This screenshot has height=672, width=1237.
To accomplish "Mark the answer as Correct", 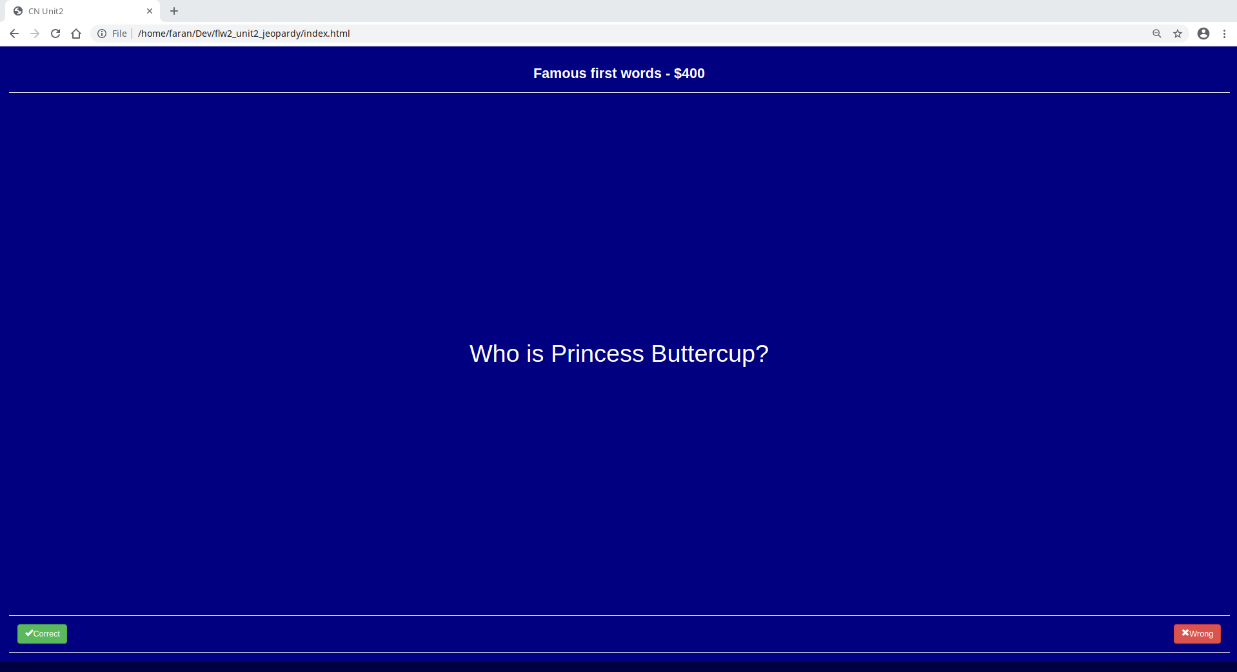I will point(42,634).
